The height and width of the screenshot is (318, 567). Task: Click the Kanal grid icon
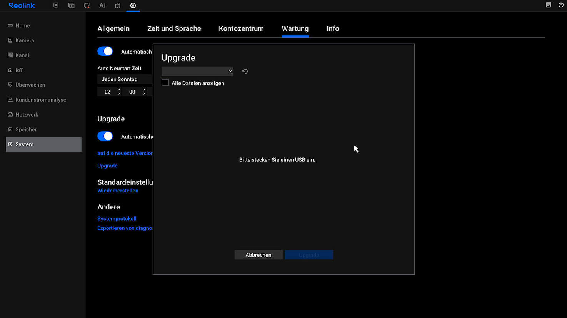point(10,55)
